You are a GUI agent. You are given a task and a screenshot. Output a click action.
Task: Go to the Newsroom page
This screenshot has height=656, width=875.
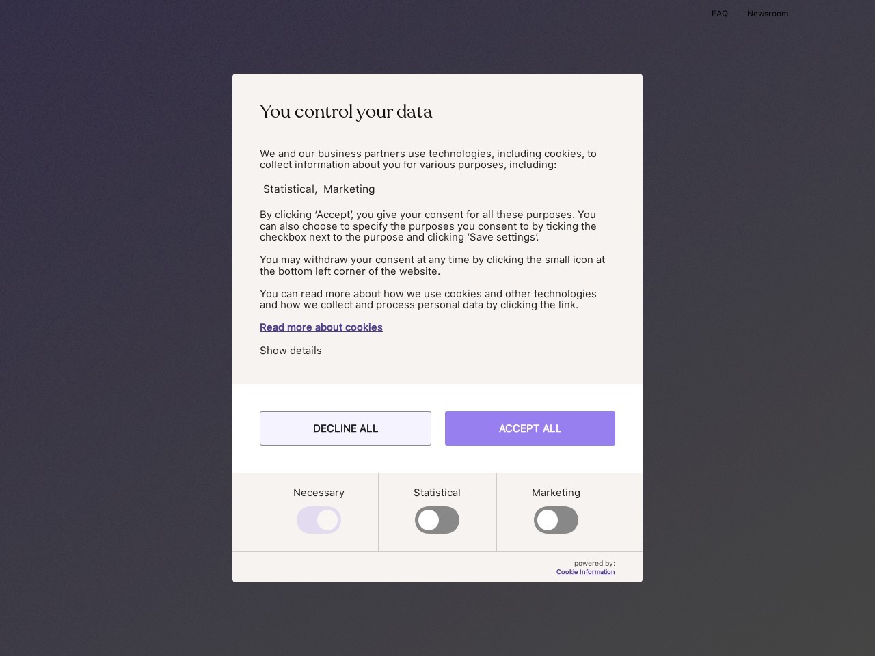(x=767, y=14)
